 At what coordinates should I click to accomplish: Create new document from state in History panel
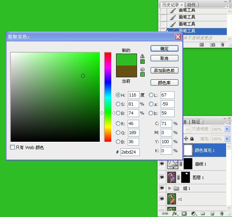[201, 45]
